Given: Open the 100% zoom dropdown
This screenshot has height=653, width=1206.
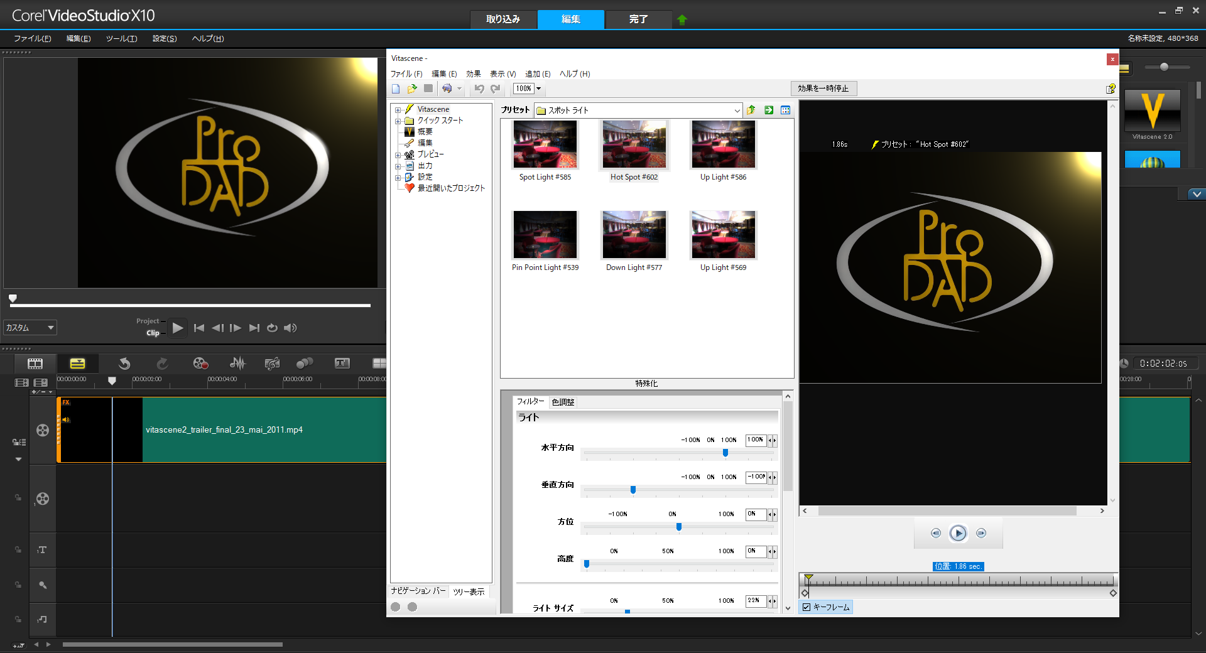Looking at the screenshot, I should click(538, 89).
